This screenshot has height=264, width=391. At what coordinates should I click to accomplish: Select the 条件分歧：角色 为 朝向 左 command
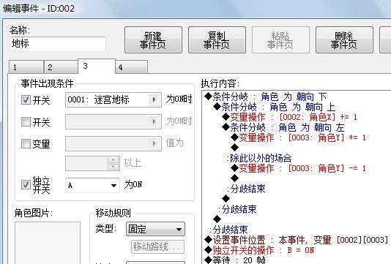click(283, 127)
